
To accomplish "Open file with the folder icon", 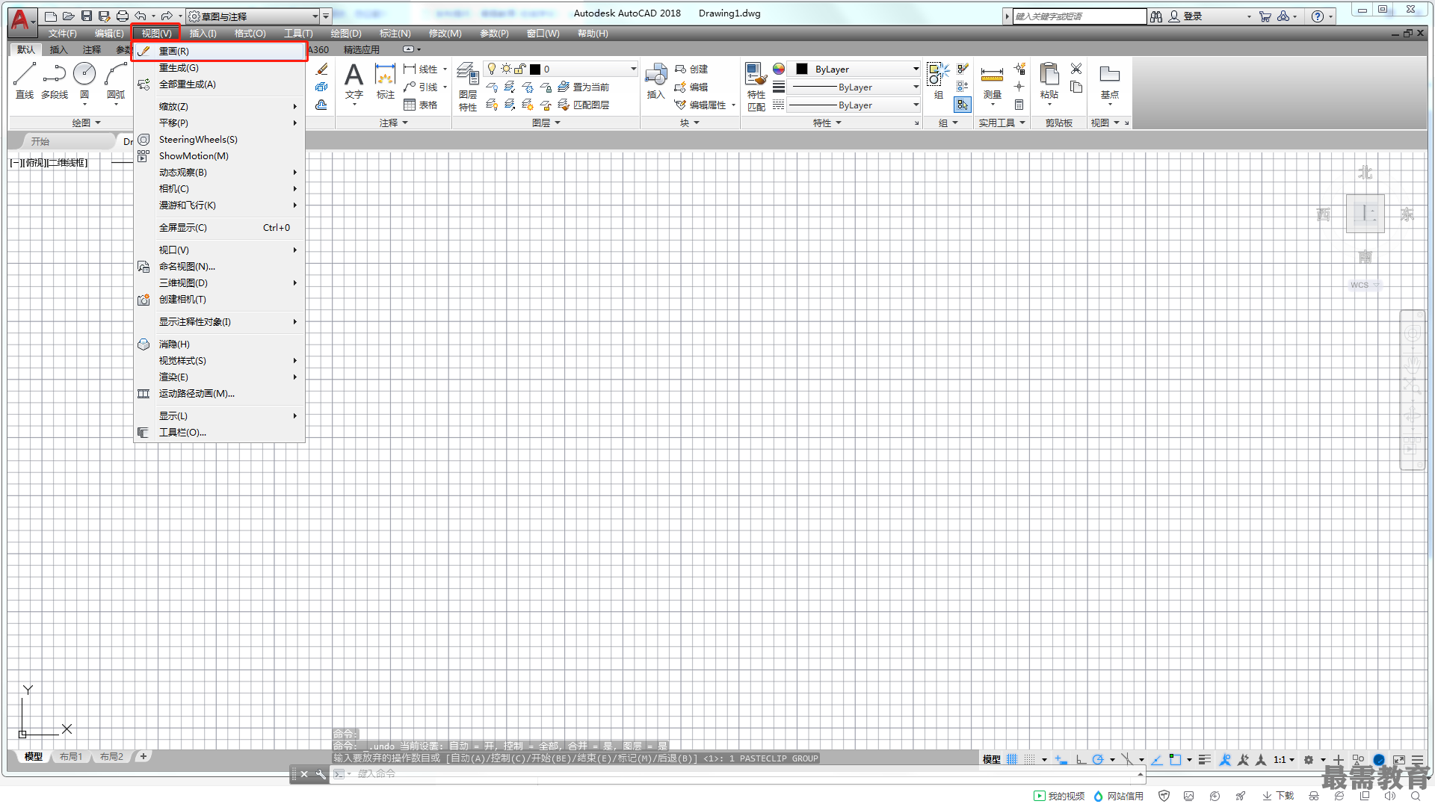I will coord(68,16).
